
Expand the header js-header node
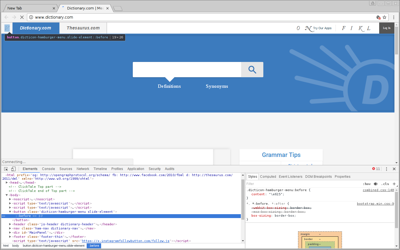tap(10, 224)
